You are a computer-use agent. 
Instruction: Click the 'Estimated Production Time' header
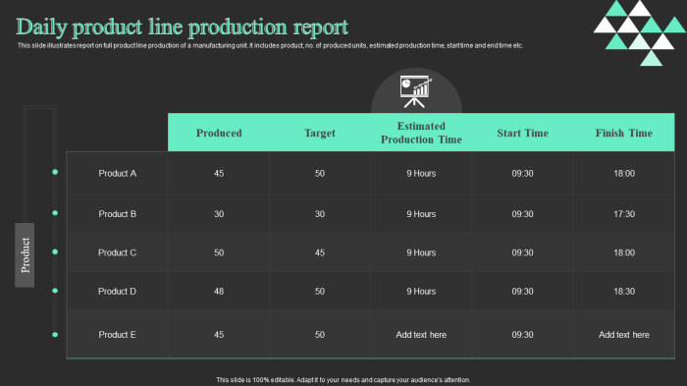(421, 133)
